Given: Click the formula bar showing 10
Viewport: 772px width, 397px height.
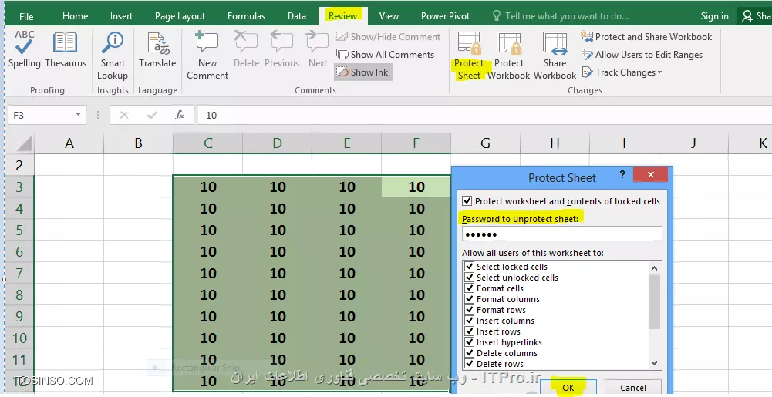Looking at the screenshot, I should pos(485,115).
